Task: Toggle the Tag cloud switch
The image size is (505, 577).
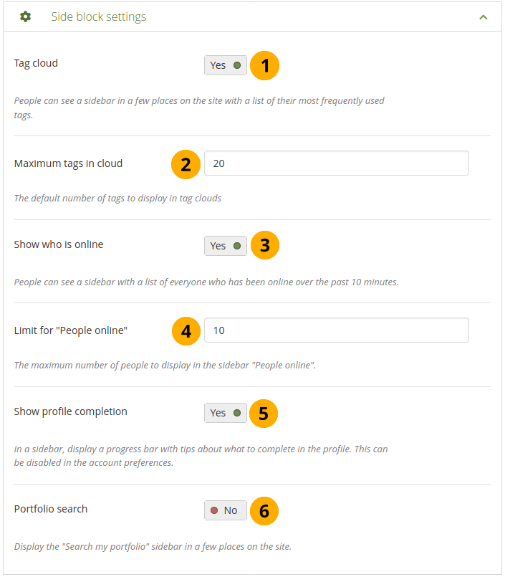Action: pyautogui.click(x=226, y=65)
